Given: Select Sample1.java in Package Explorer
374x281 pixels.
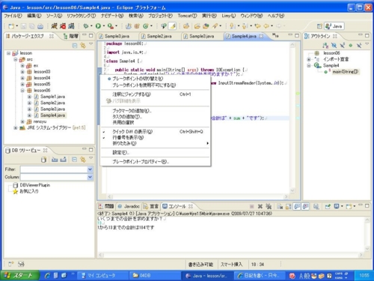Looking at the screenshot, I should pyautogui.click(x=52, y=97).
